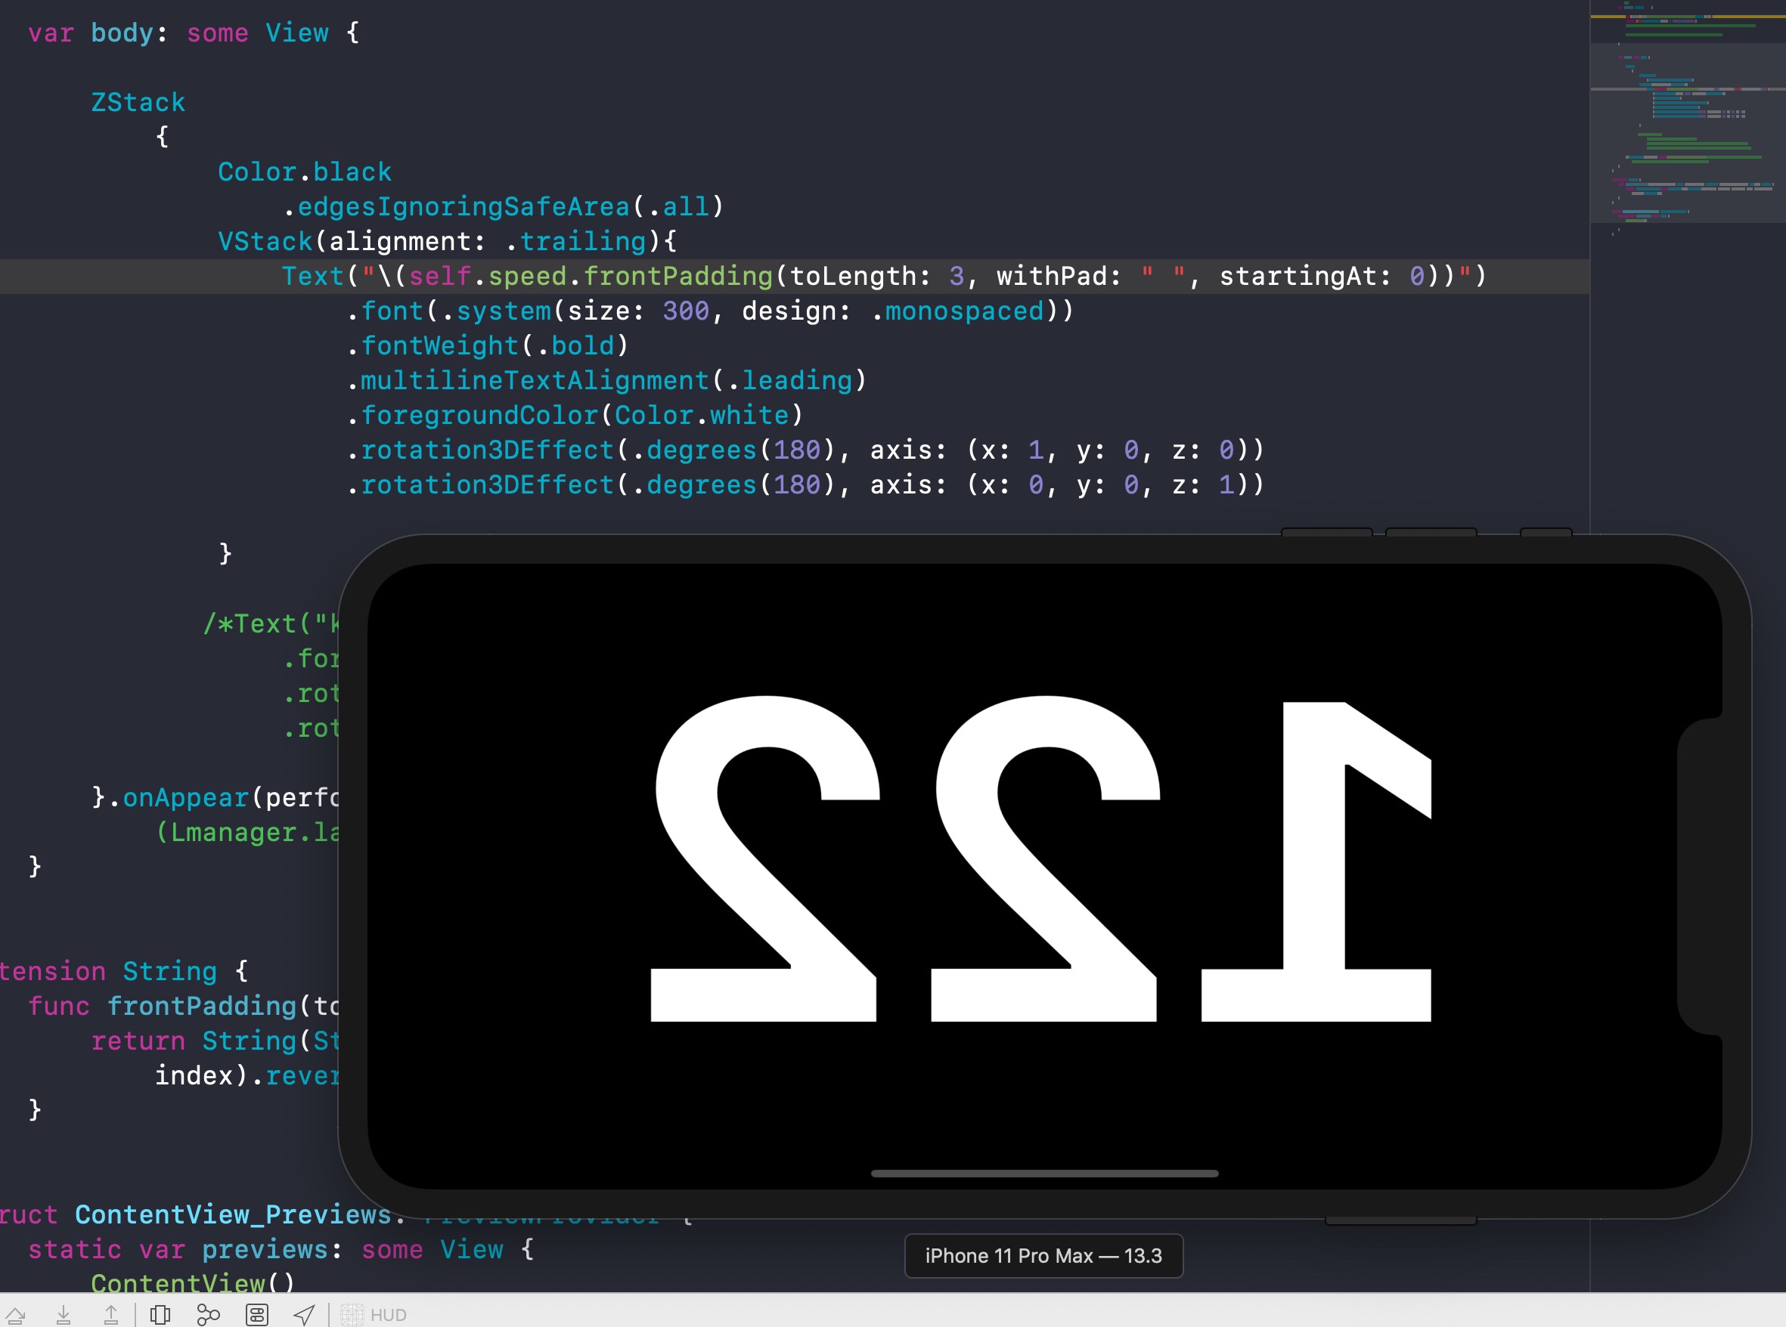1786x1327 pixels.
Task: Click the Step Into debug icon
Action: click(64, 1315)
